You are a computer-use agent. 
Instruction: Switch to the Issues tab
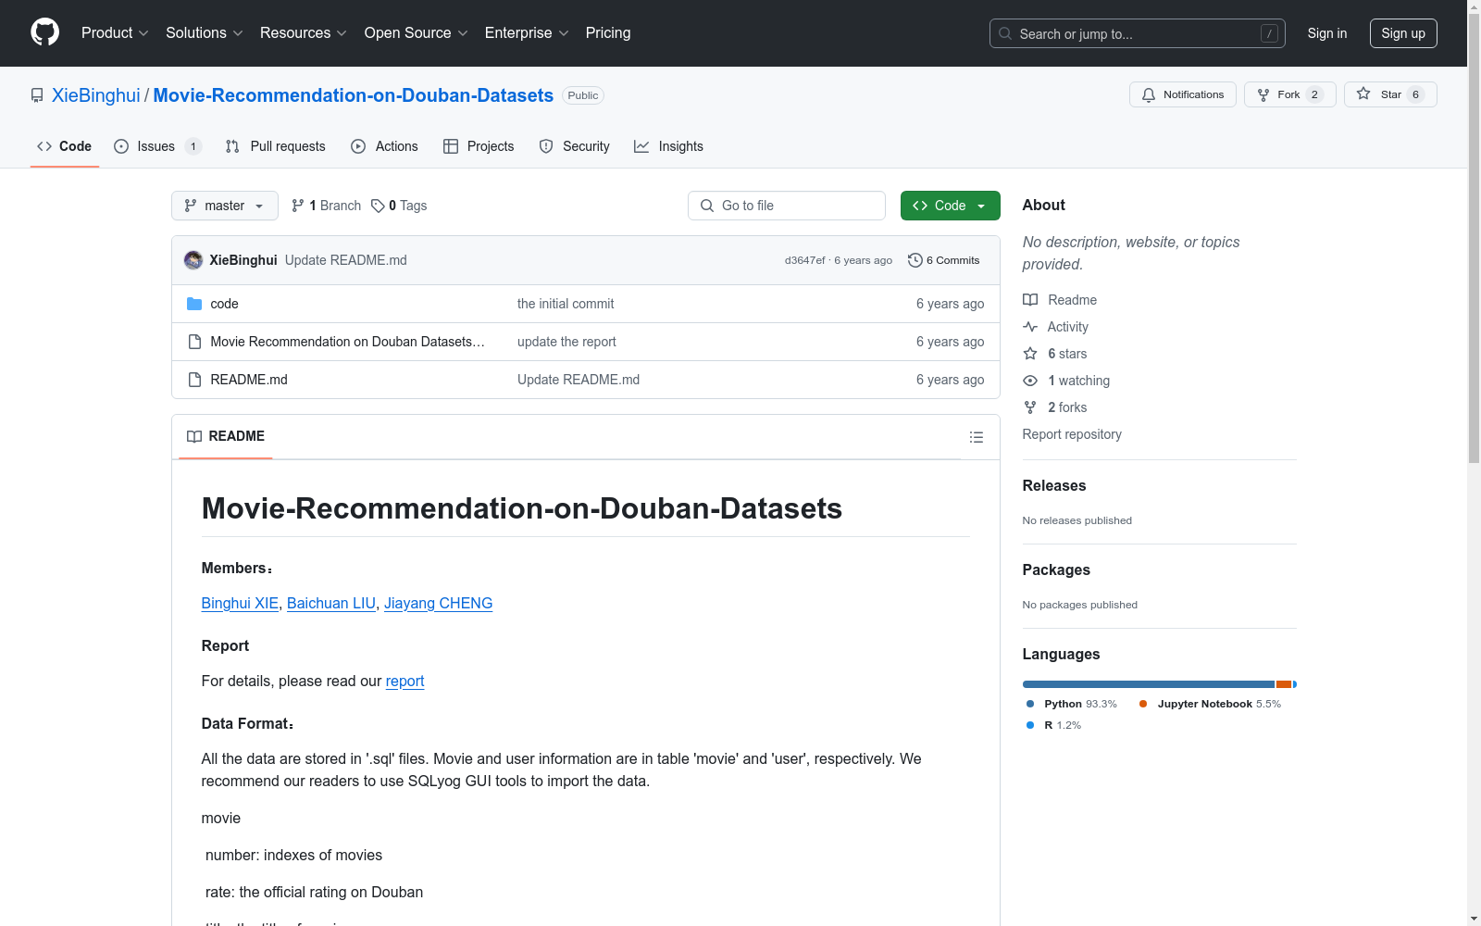tap(157, 146)
